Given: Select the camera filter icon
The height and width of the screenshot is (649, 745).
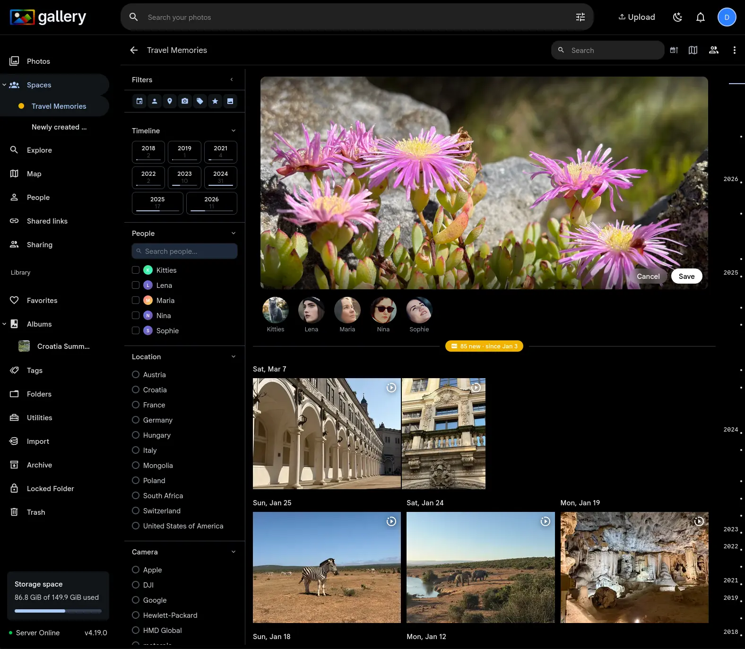Looking at the screenshot, I should coord(185,101).
